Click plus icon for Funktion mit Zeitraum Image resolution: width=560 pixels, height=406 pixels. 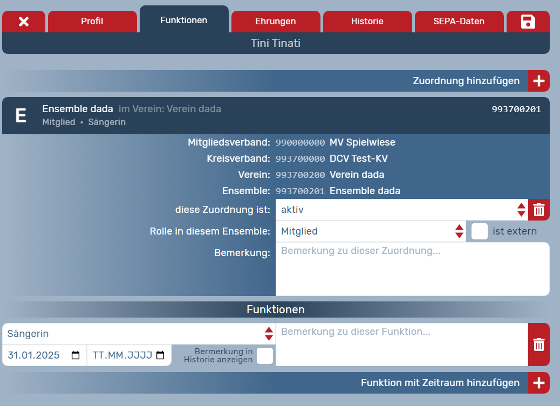538,383
